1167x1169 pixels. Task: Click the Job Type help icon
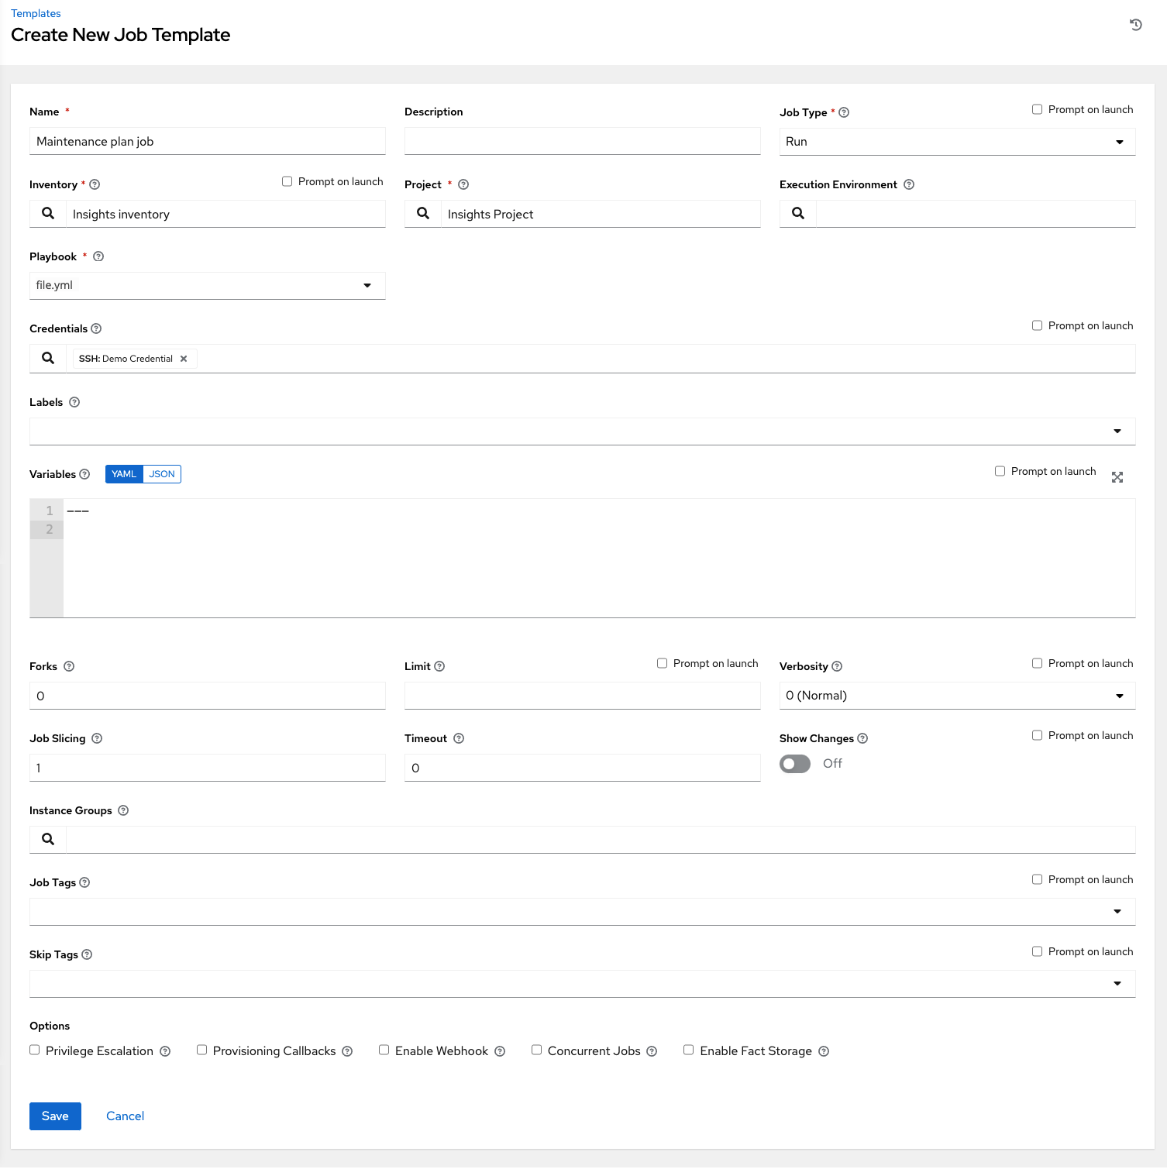click(x=844, y=112)
